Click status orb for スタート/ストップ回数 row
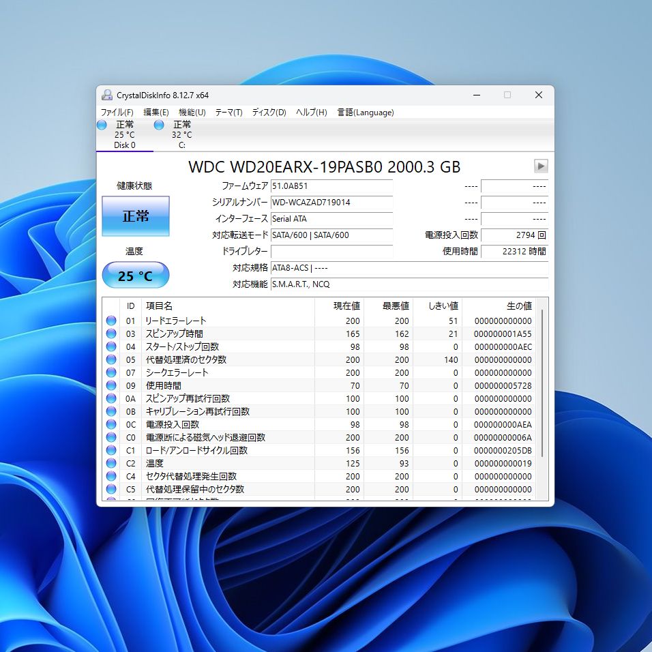The width and height of the screenshot is (652, 652). click(x=111, y=346)
